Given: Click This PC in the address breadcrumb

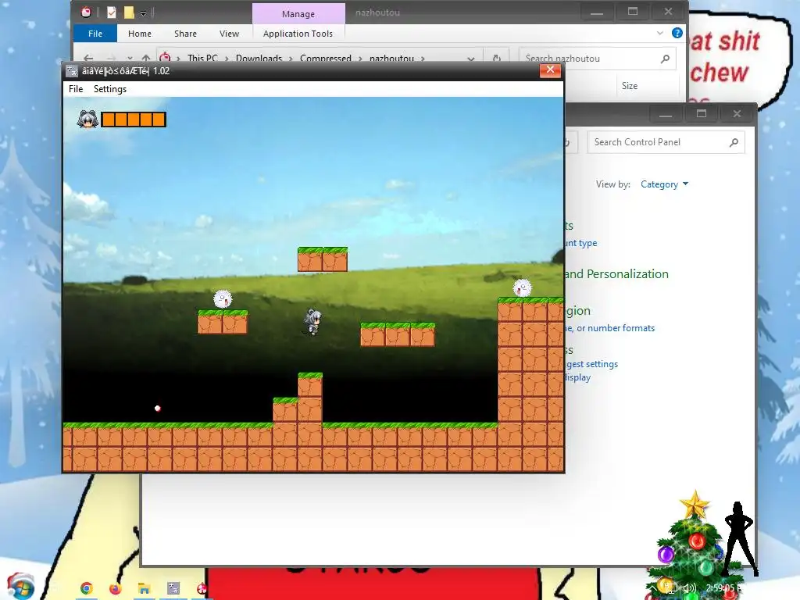Looking at the screenshot, I should click(x=202, y=58).
